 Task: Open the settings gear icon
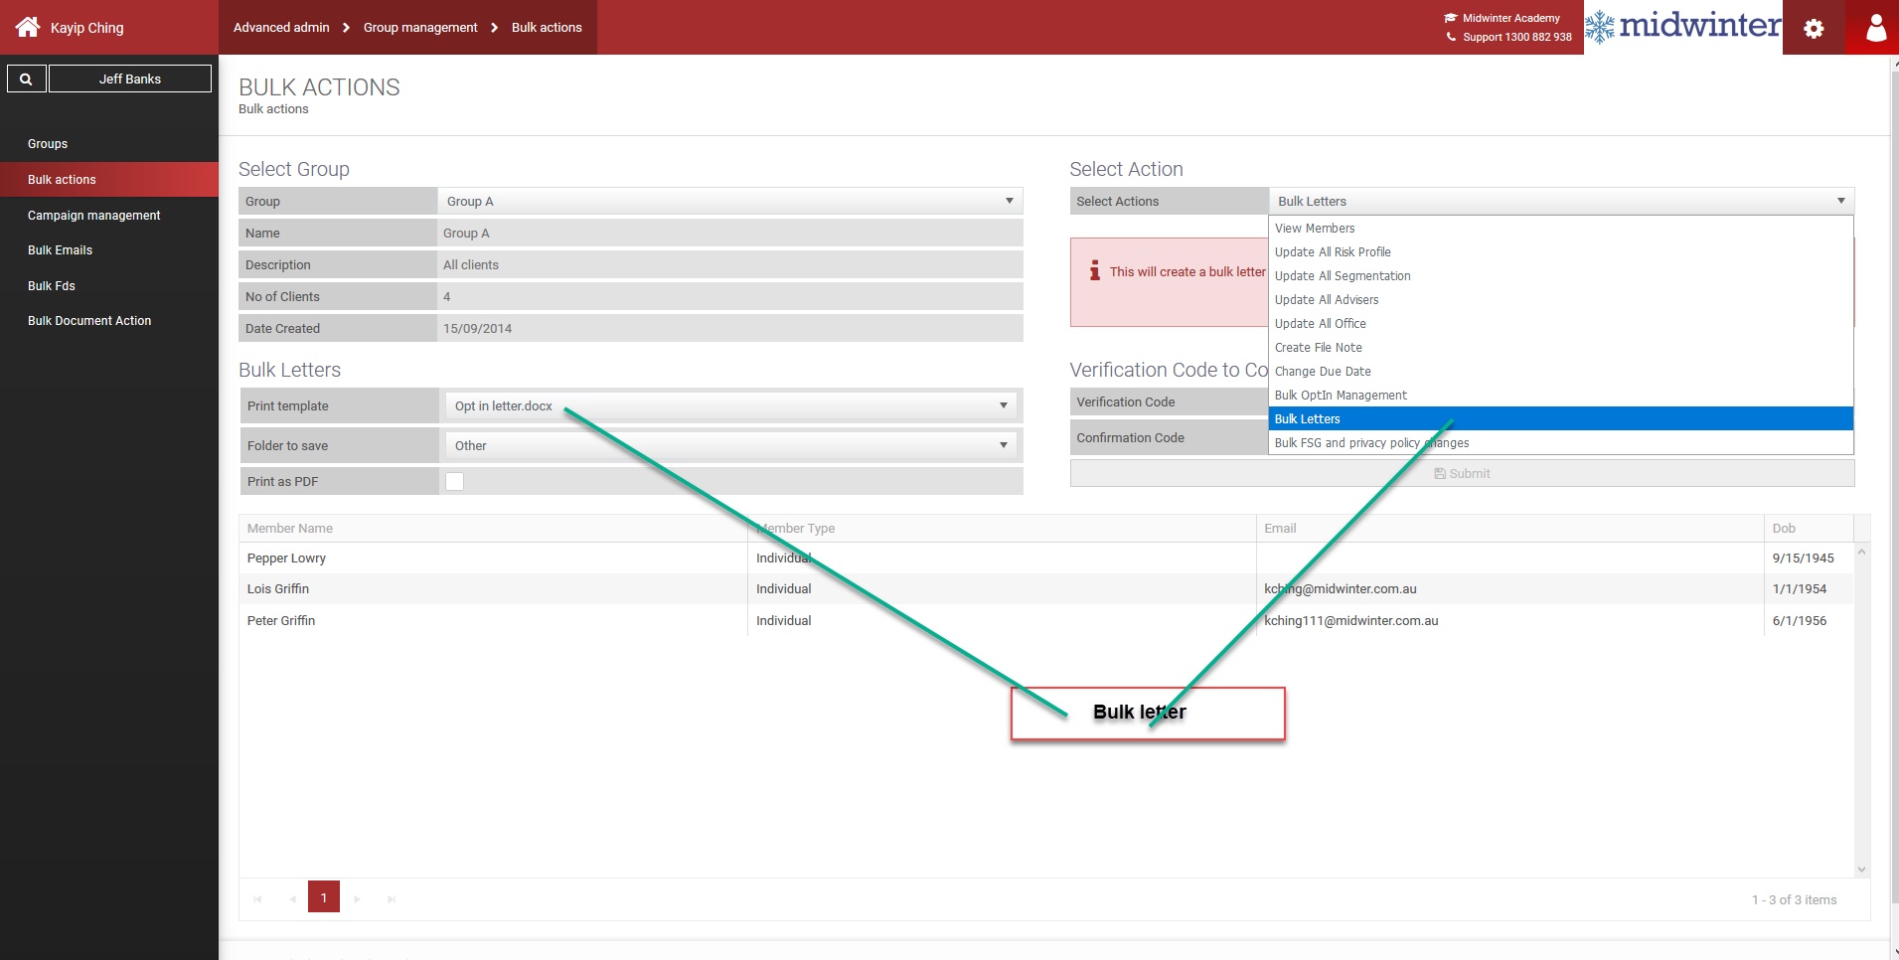click(1814, 28)
